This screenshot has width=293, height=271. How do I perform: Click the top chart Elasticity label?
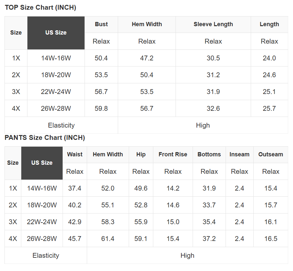61,125
